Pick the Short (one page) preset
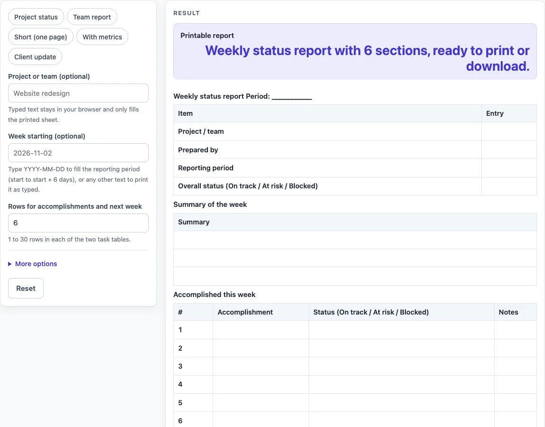The height and width of the screenshot is (427, 545). 41,37
